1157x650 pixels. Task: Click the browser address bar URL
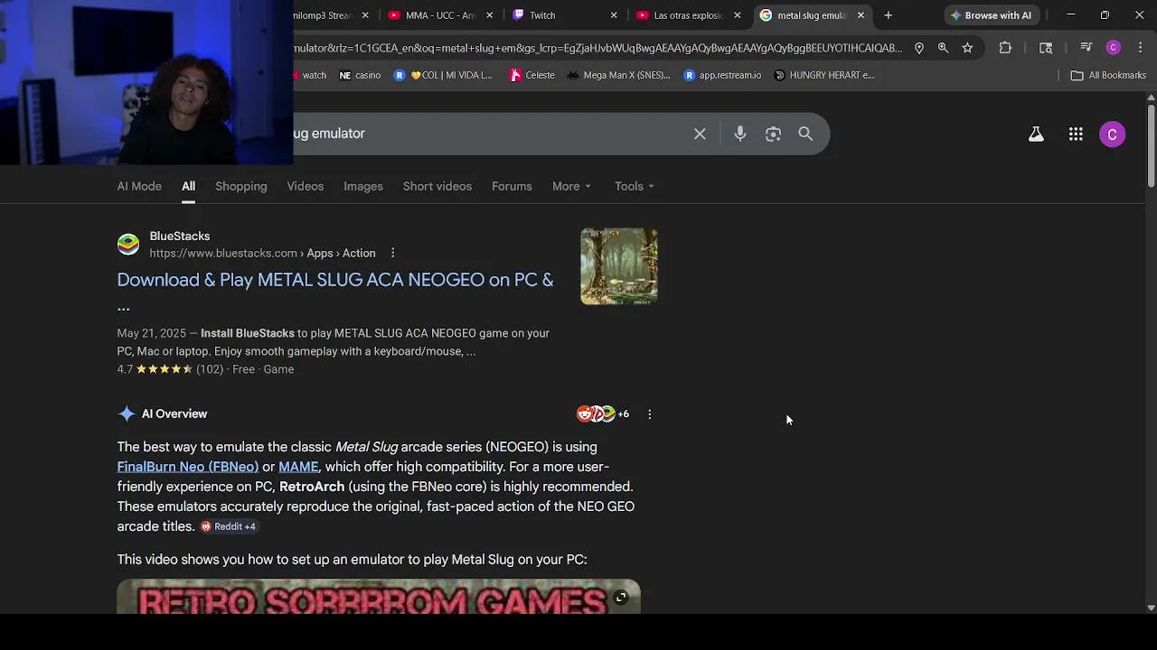click(x=597, y=48)
